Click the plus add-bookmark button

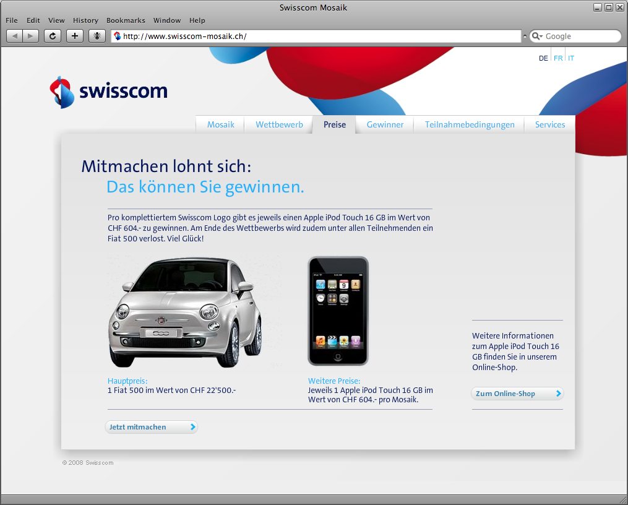pyautogui.click(x=75, y=36)
